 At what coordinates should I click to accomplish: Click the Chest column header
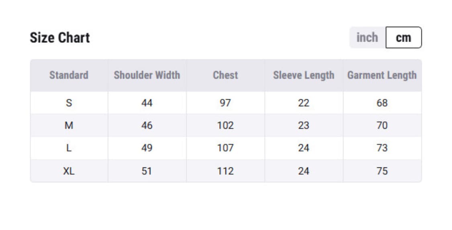tap(225, 75)
